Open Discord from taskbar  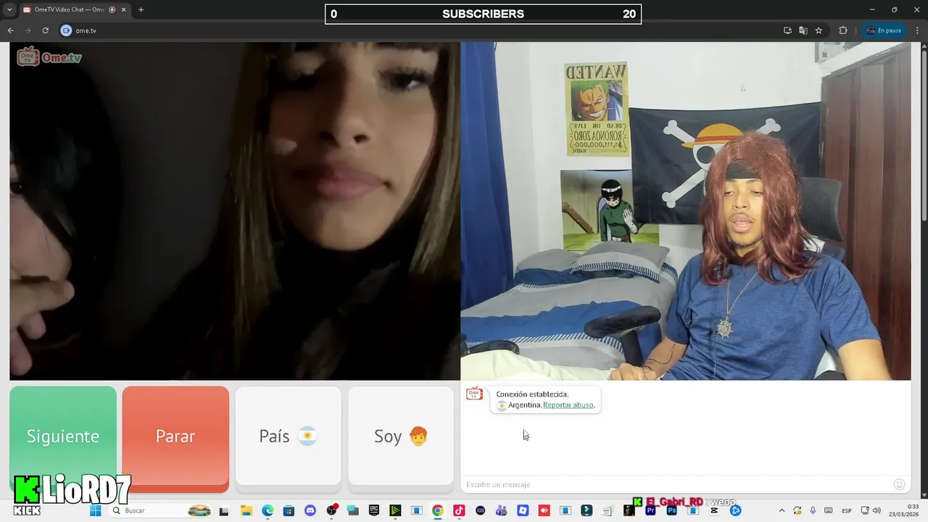click(x=310, y=510)
